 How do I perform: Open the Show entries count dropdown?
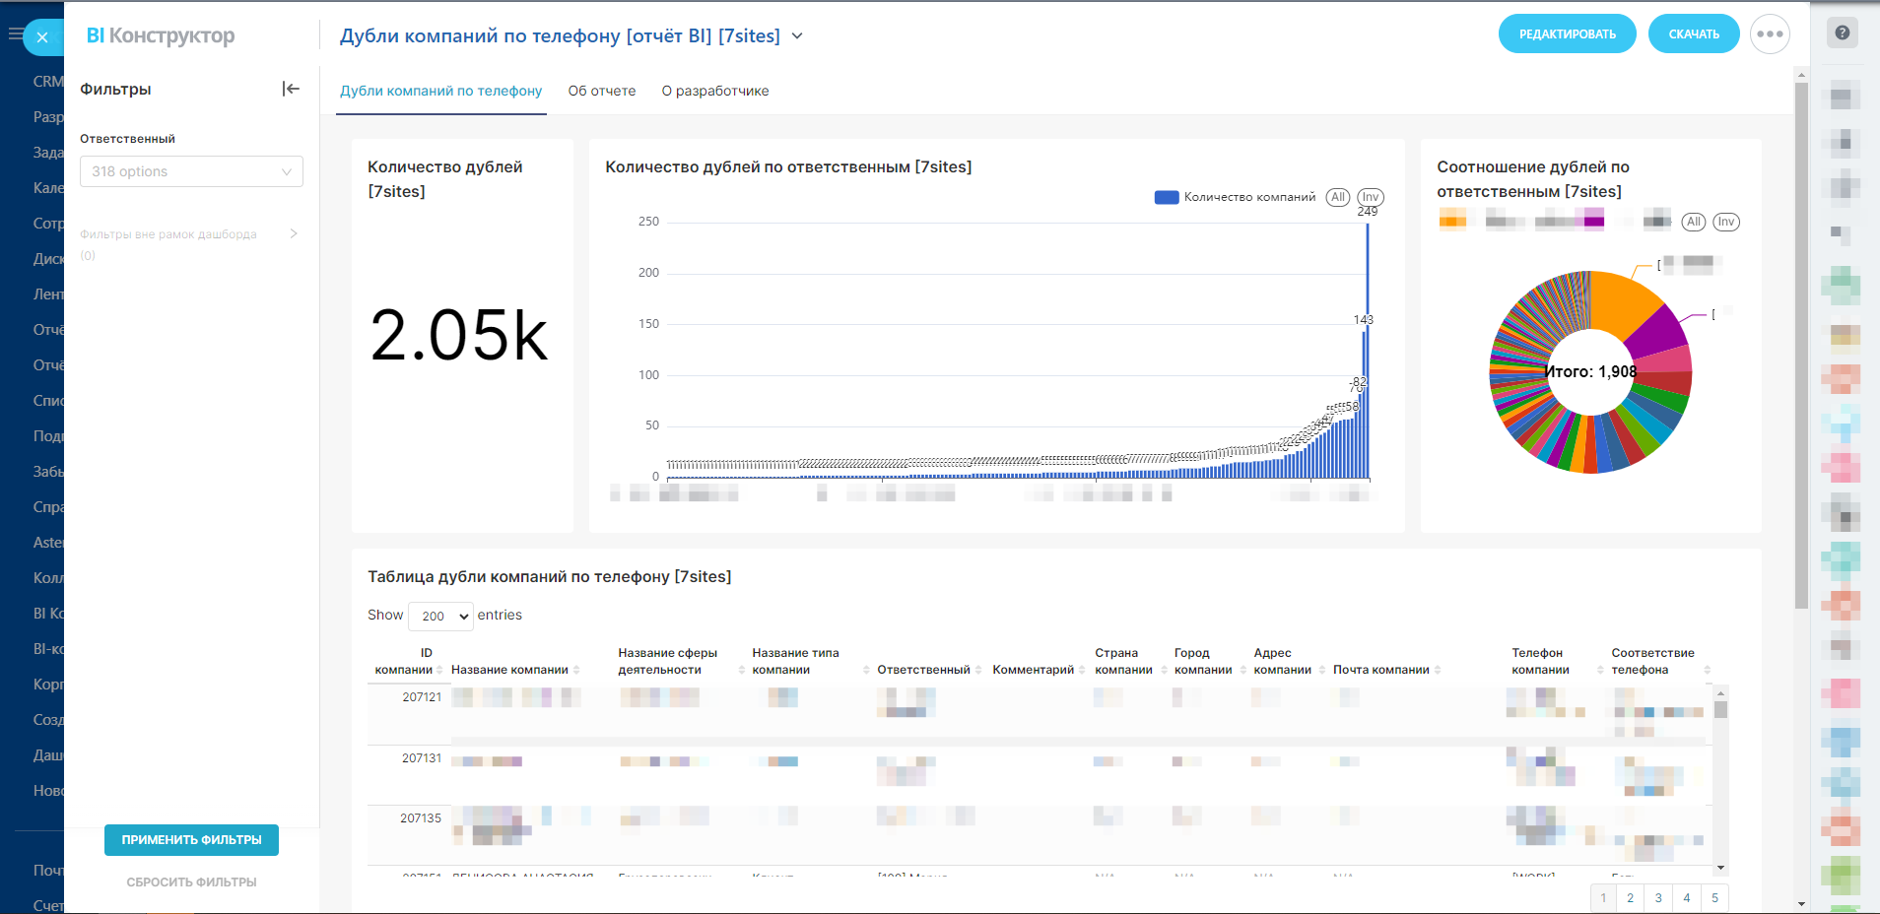pos(440,616)
